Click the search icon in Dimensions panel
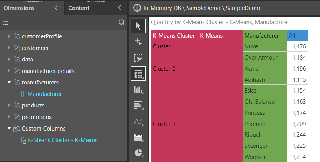320x162 pixels. [x=122, y=22]
